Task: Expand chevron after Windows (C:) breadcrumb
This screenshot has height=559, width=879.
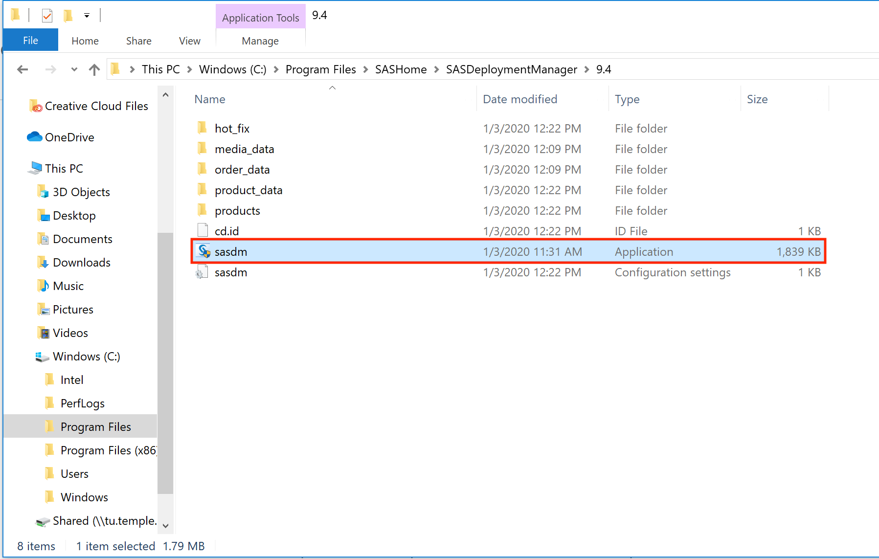Action: tap(276, 69)
